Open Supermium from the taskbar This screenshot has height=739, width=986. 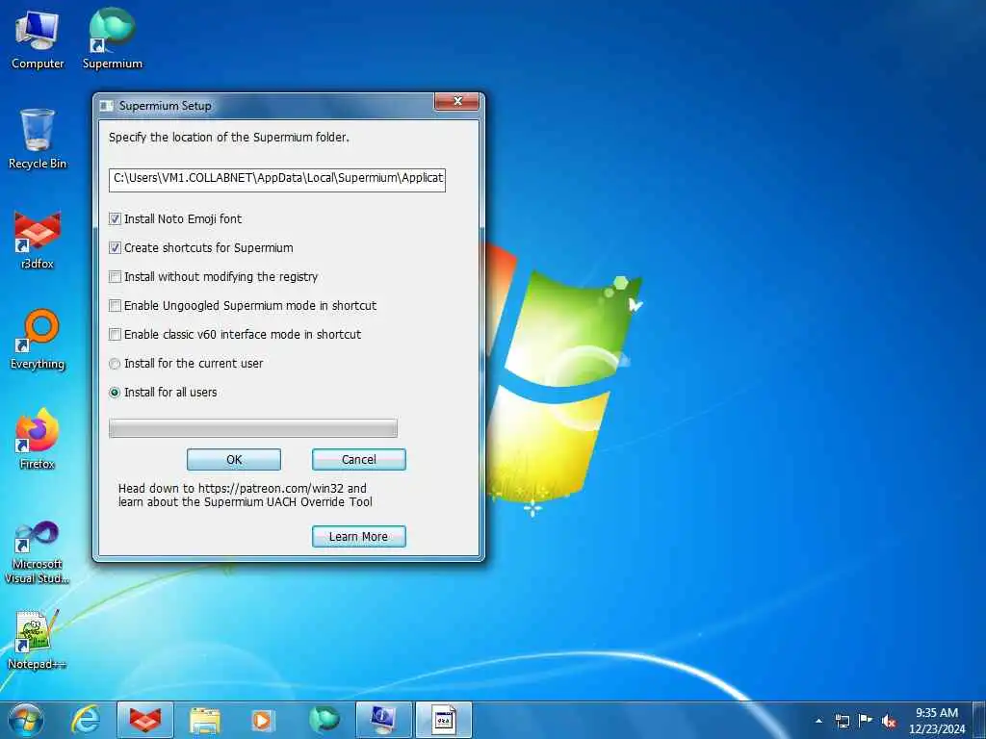point(324,720)
